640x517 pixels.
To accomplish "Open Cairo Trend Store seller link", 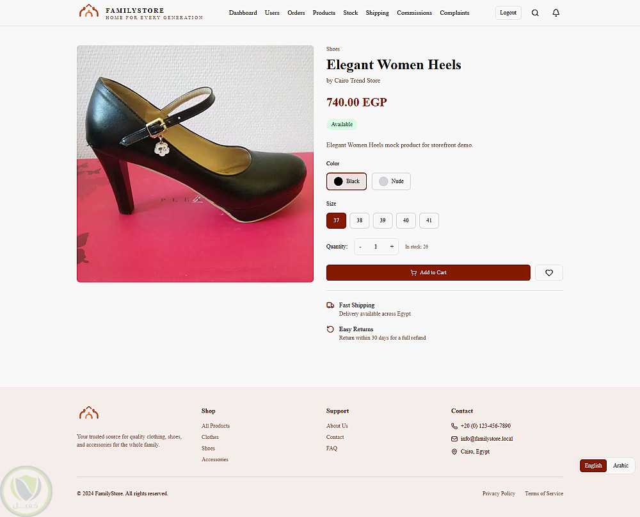I will (357, 81).
